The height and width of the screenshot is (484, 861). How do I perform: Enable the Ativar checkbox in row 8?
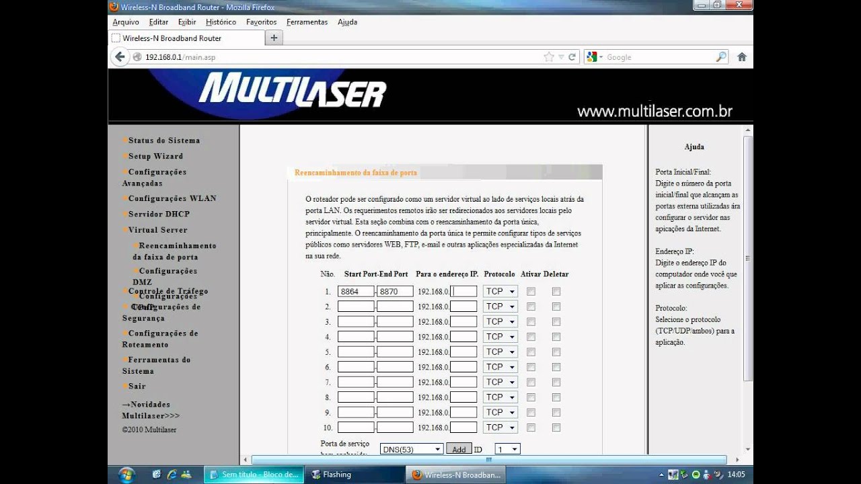coord(531,397)
